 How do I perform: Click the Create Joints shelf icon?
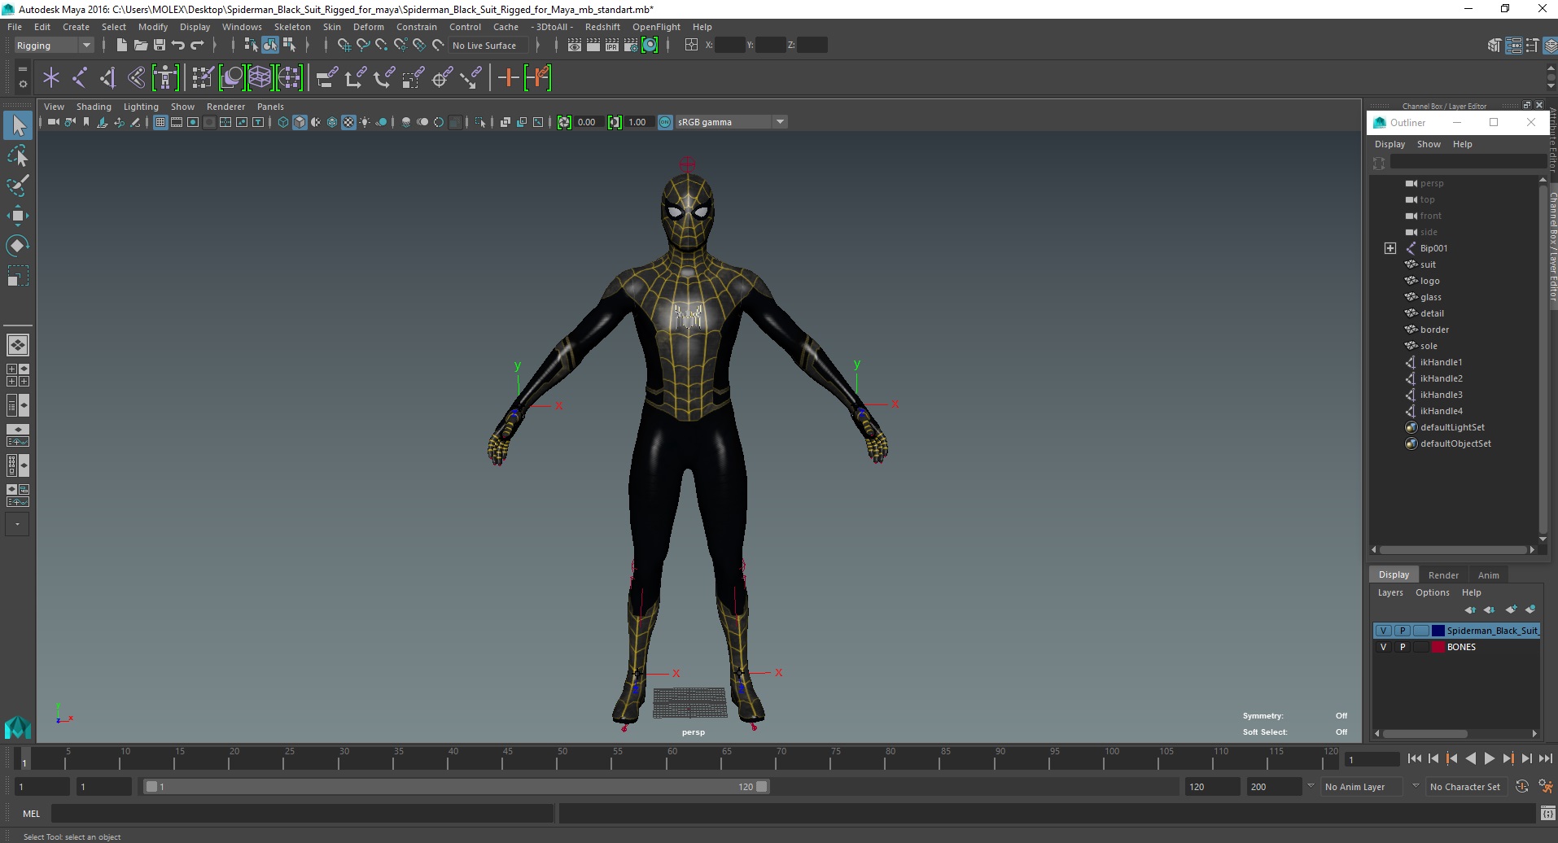click(80, 78)
